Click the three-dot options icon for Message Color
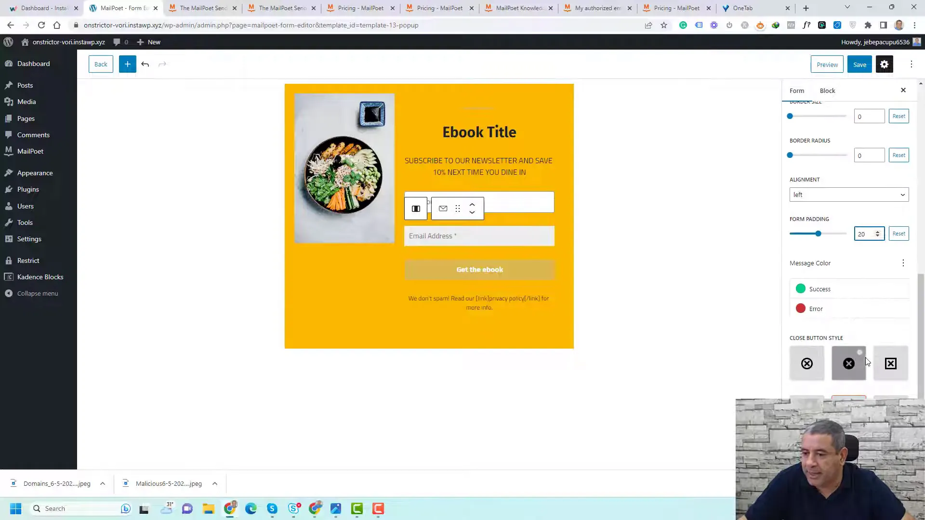This screenshot has width=925, height=520. 903,262
